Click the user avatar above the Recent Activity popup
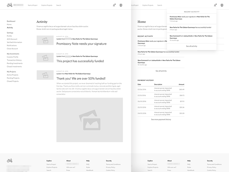This screenshot has width=229, height=172. pos(222,5)
